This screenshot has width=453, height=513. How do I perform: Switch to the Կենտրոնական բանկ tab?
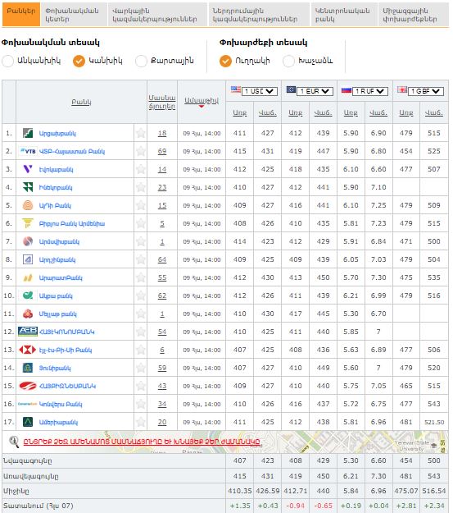pyautogui.click(x=343, y=15)
